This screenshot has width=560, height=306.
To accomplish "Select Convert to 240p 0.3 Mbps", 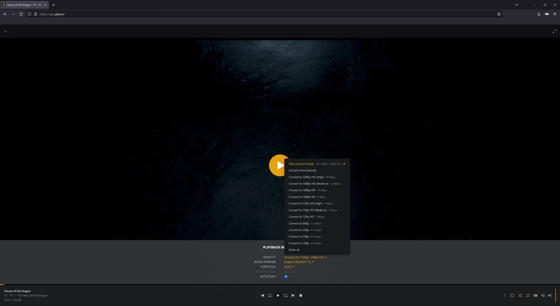I will pyautogui.click(x=317, y=236).
